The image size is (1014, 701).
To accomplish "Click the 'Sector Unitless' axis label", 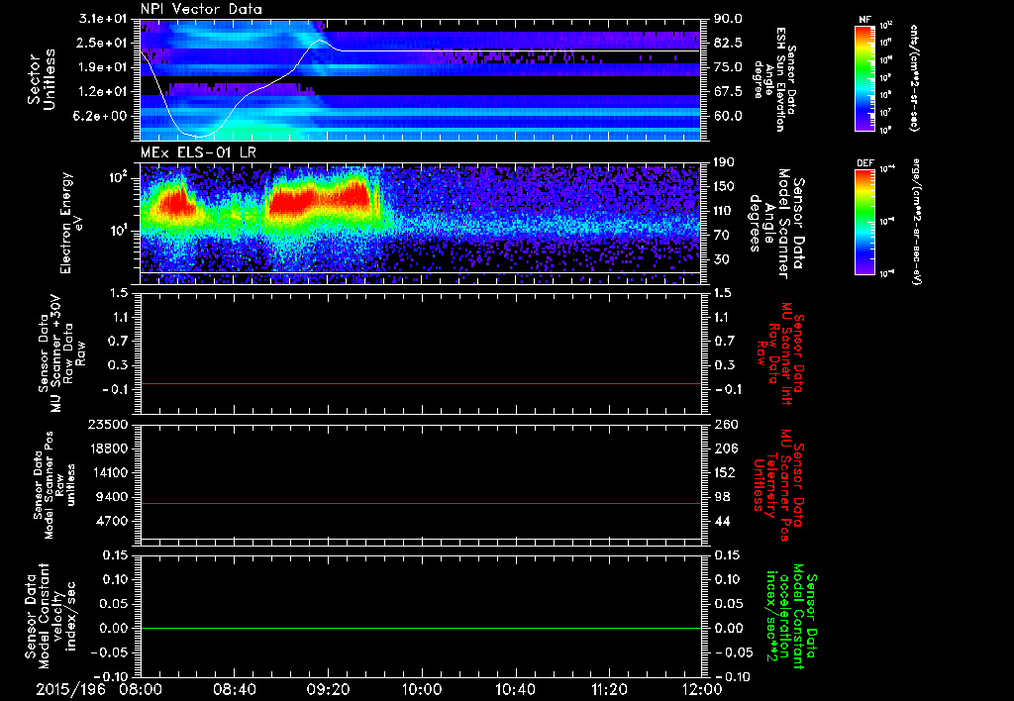I will click(42, 79).
